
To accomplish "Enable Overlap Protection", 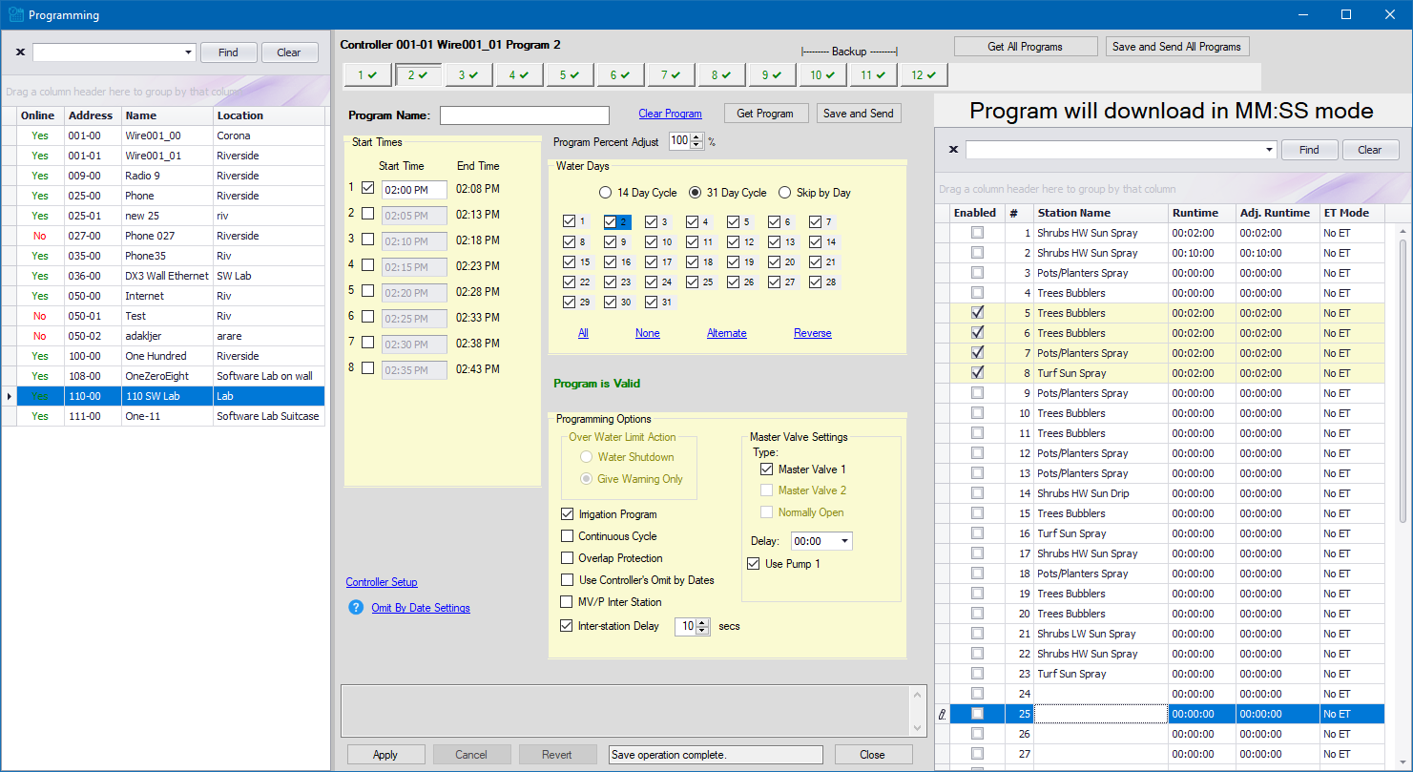I will pos(568,558).
